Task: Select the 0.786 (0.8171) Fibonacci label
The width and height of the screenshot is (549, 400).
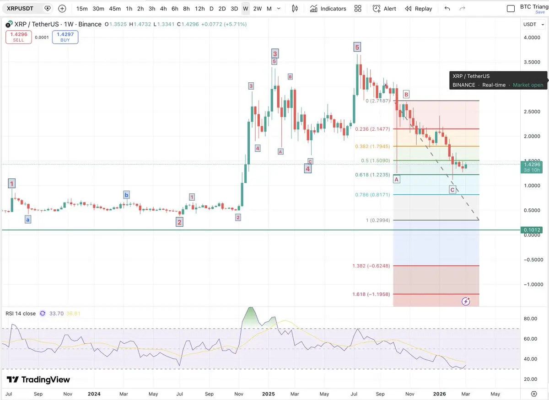Action: coord(372,195)
